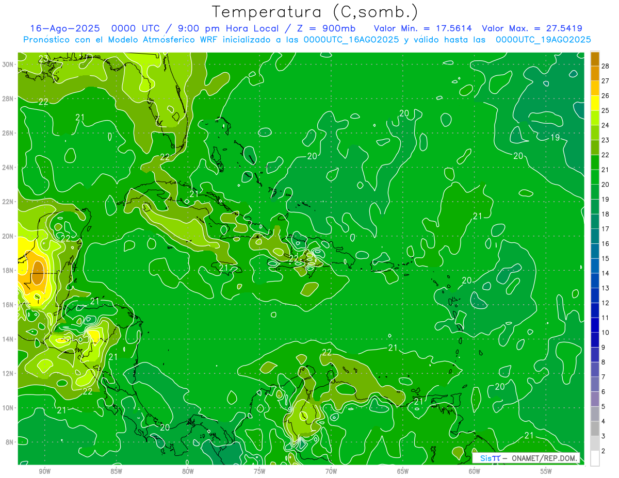
Task: Click the legend swatch between 16 and 17
Action: click(x=595, y=236)
